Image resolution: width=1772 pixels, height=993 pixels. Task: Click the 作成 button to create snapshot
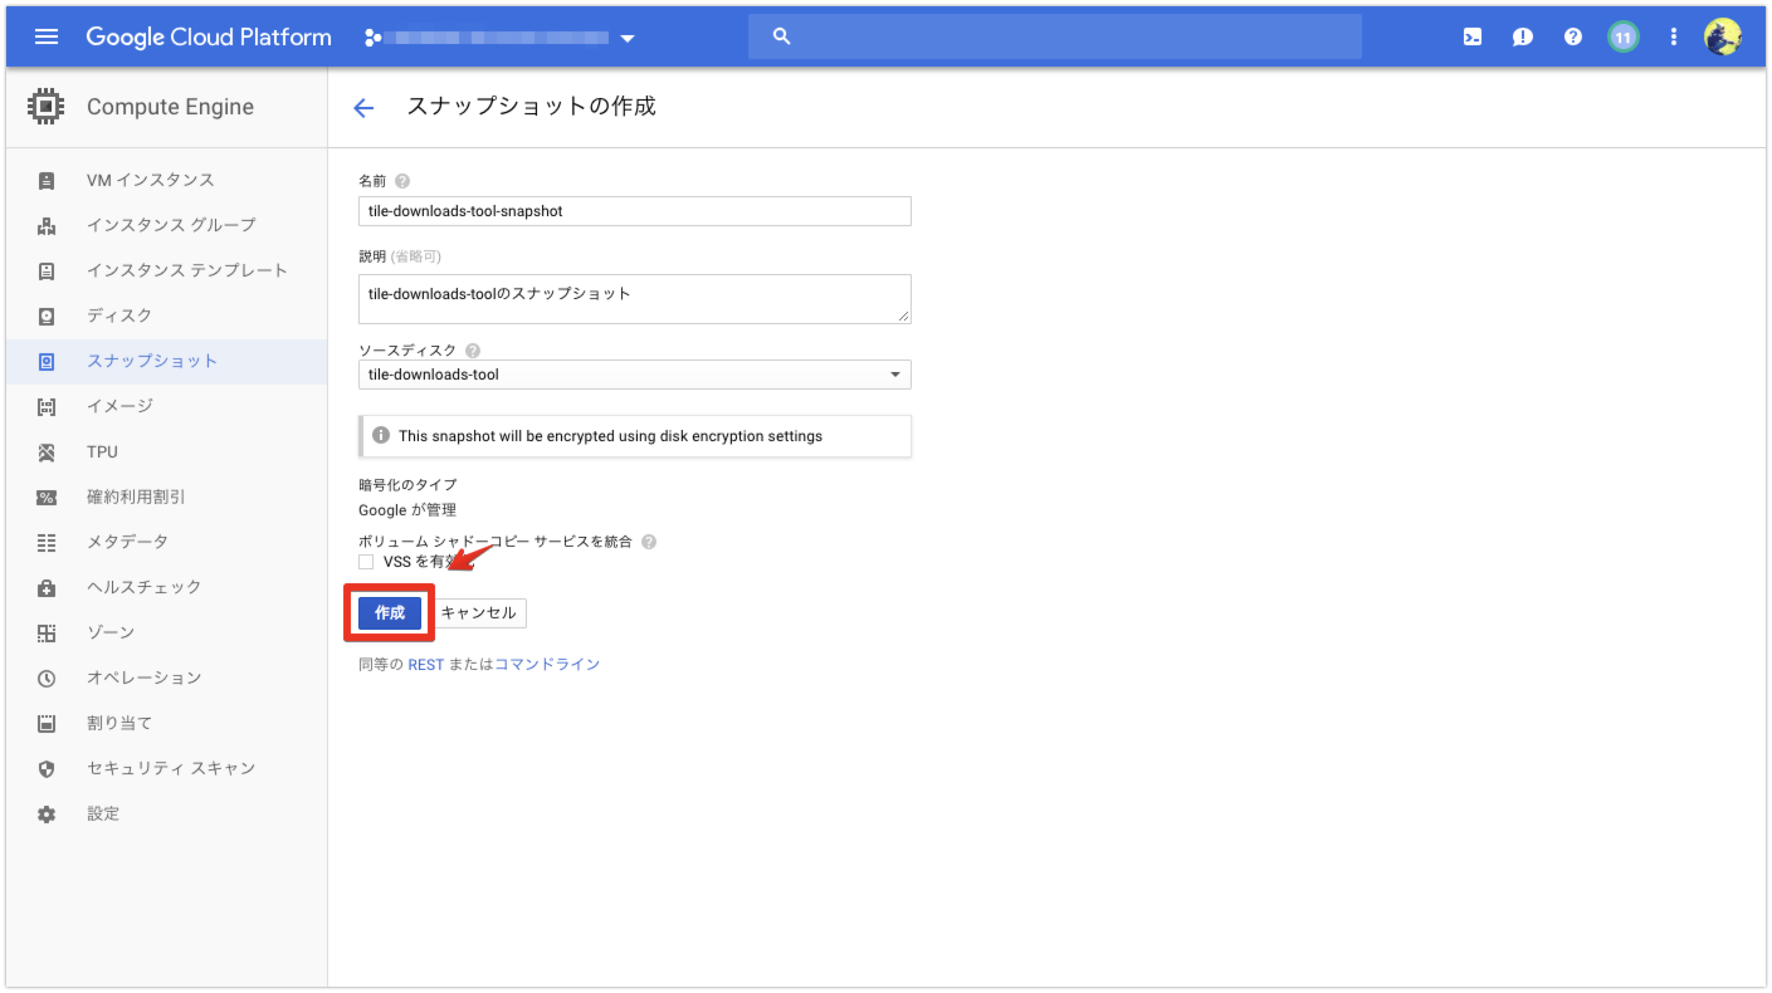point(389,611)
